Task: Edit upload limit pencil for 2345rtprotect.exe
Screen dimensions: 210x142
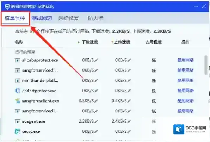Action: [x=129, y=91]
